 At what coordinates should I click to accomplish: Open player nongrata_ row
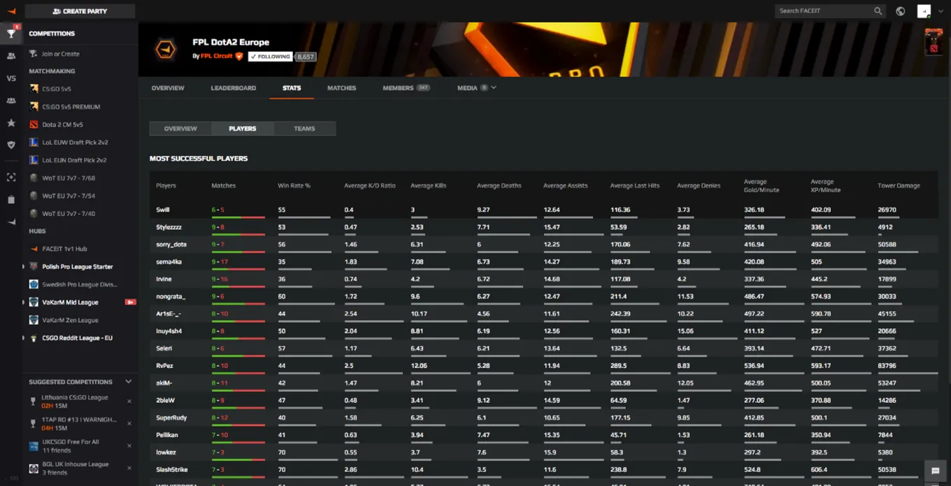click(x=543, y=296)
